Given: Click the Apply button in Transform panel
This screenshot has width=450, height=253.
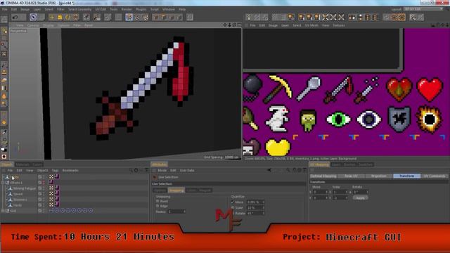Looking at the screenshot, I should 361,197.
